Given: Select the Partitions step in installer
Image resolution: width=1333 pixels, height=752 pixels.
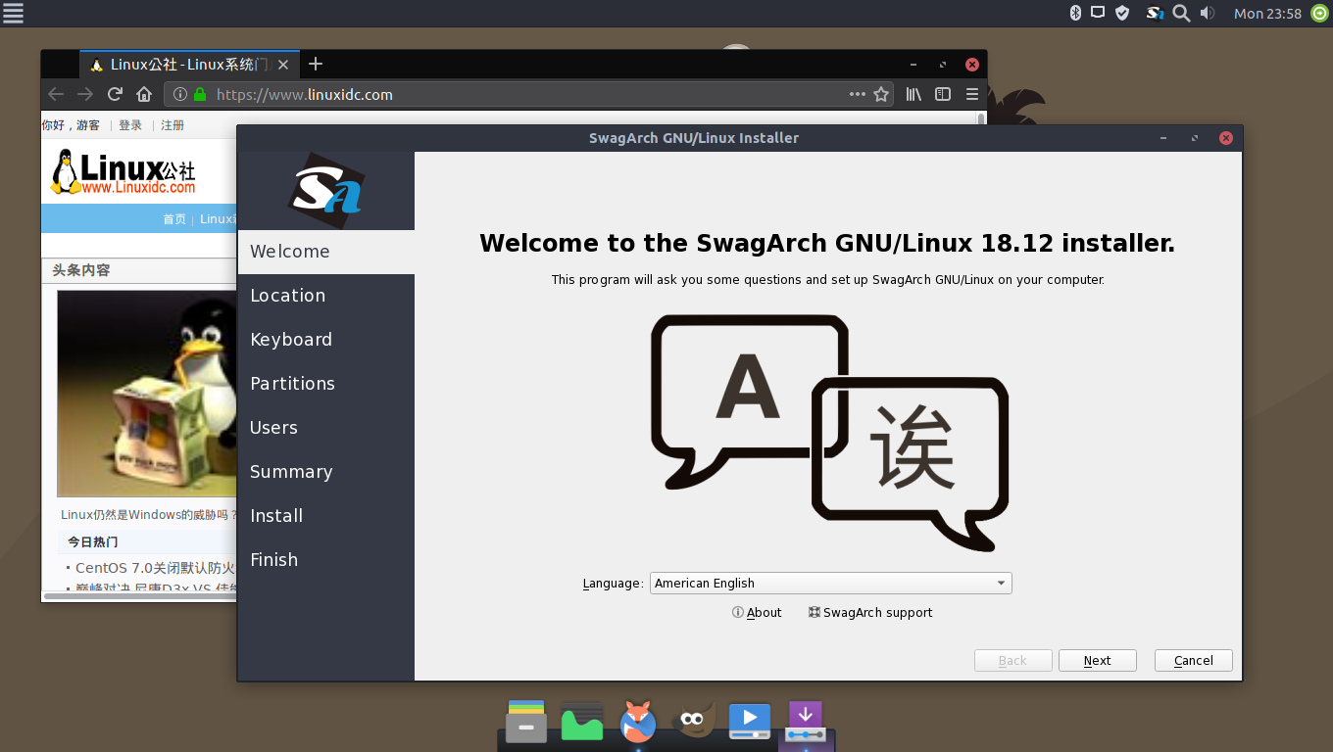Looking at the screenshot, I should (325, 384).
